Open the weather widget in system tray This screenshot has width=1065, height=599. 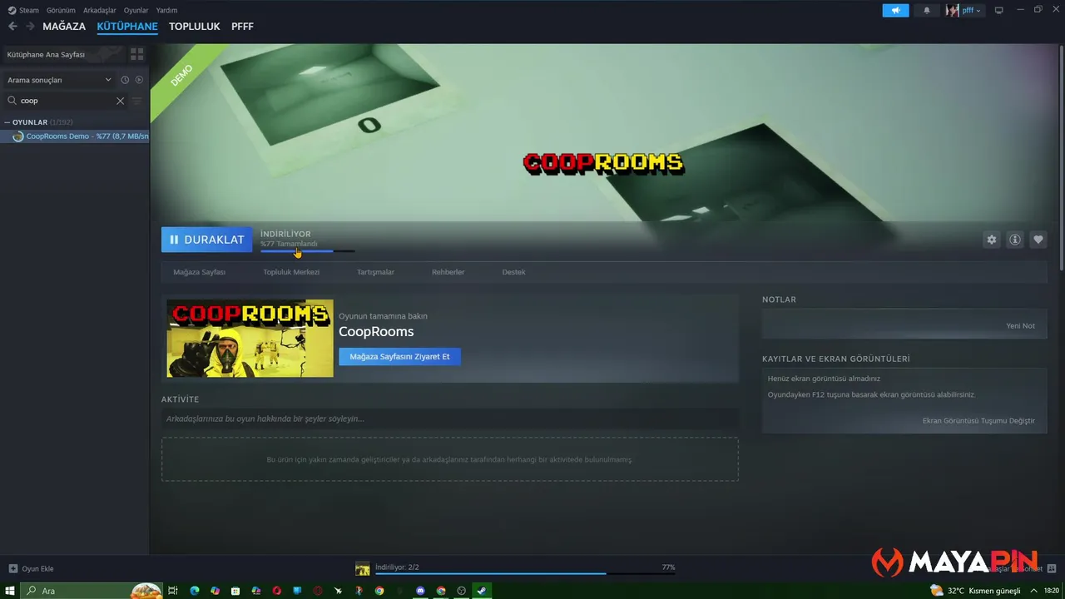975,591
